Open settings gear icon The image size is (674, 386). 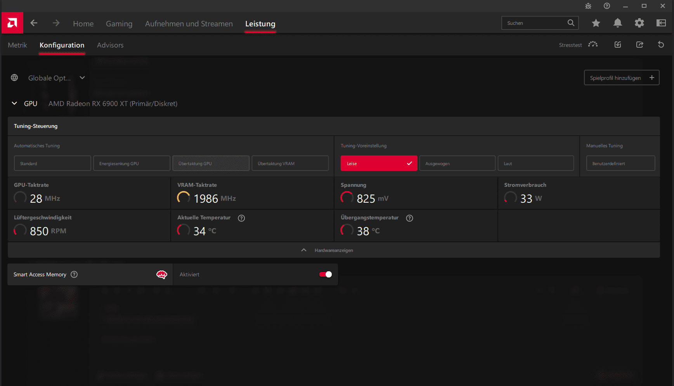[639, 23]
